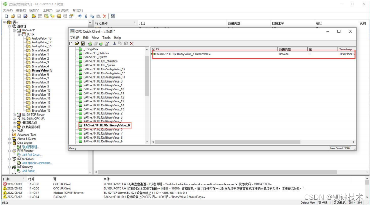
Task: Click Copy icon in KEPServerEX toolbar
Action: (x=92, y=16)
